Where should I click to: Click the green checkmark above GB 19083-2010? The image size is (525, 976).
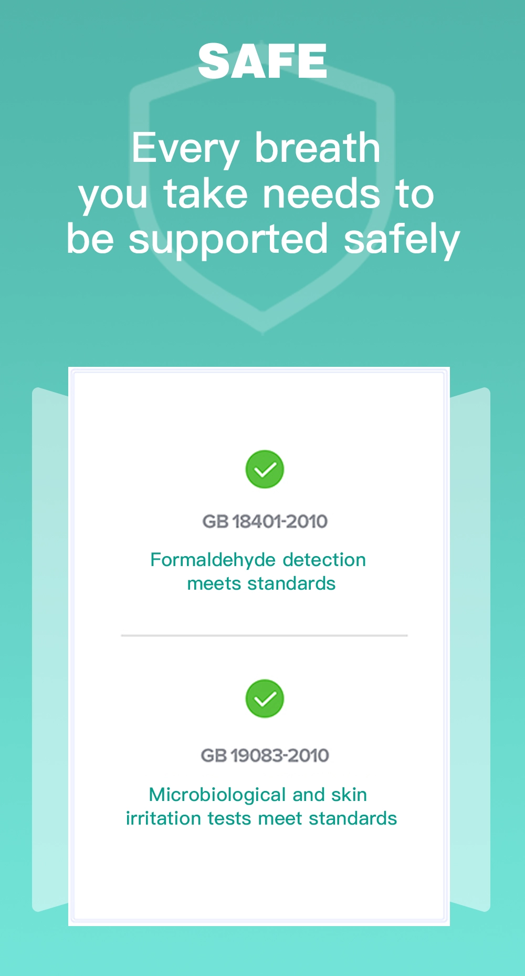265,698
